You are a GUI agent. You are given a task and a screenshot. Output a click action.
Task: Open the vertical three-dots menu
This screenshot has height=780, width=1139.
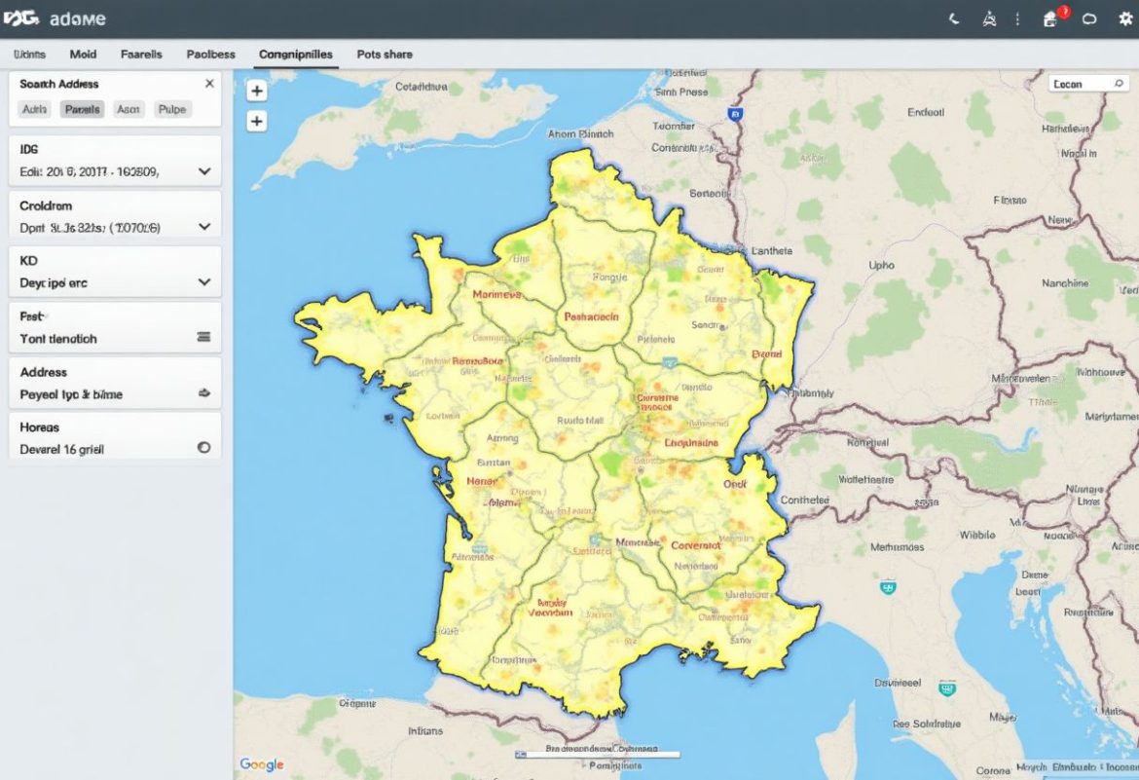click(x=1018, y=19)
